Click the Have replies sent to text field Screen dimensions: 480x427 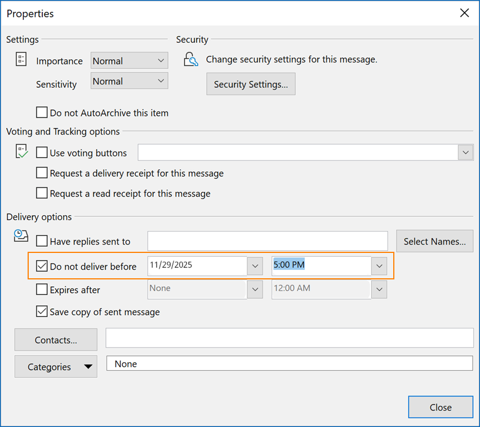click(x=268, y=241)
